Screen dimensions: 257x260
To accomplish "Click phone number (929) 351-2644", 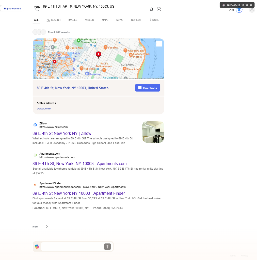I will click(113, 208).
